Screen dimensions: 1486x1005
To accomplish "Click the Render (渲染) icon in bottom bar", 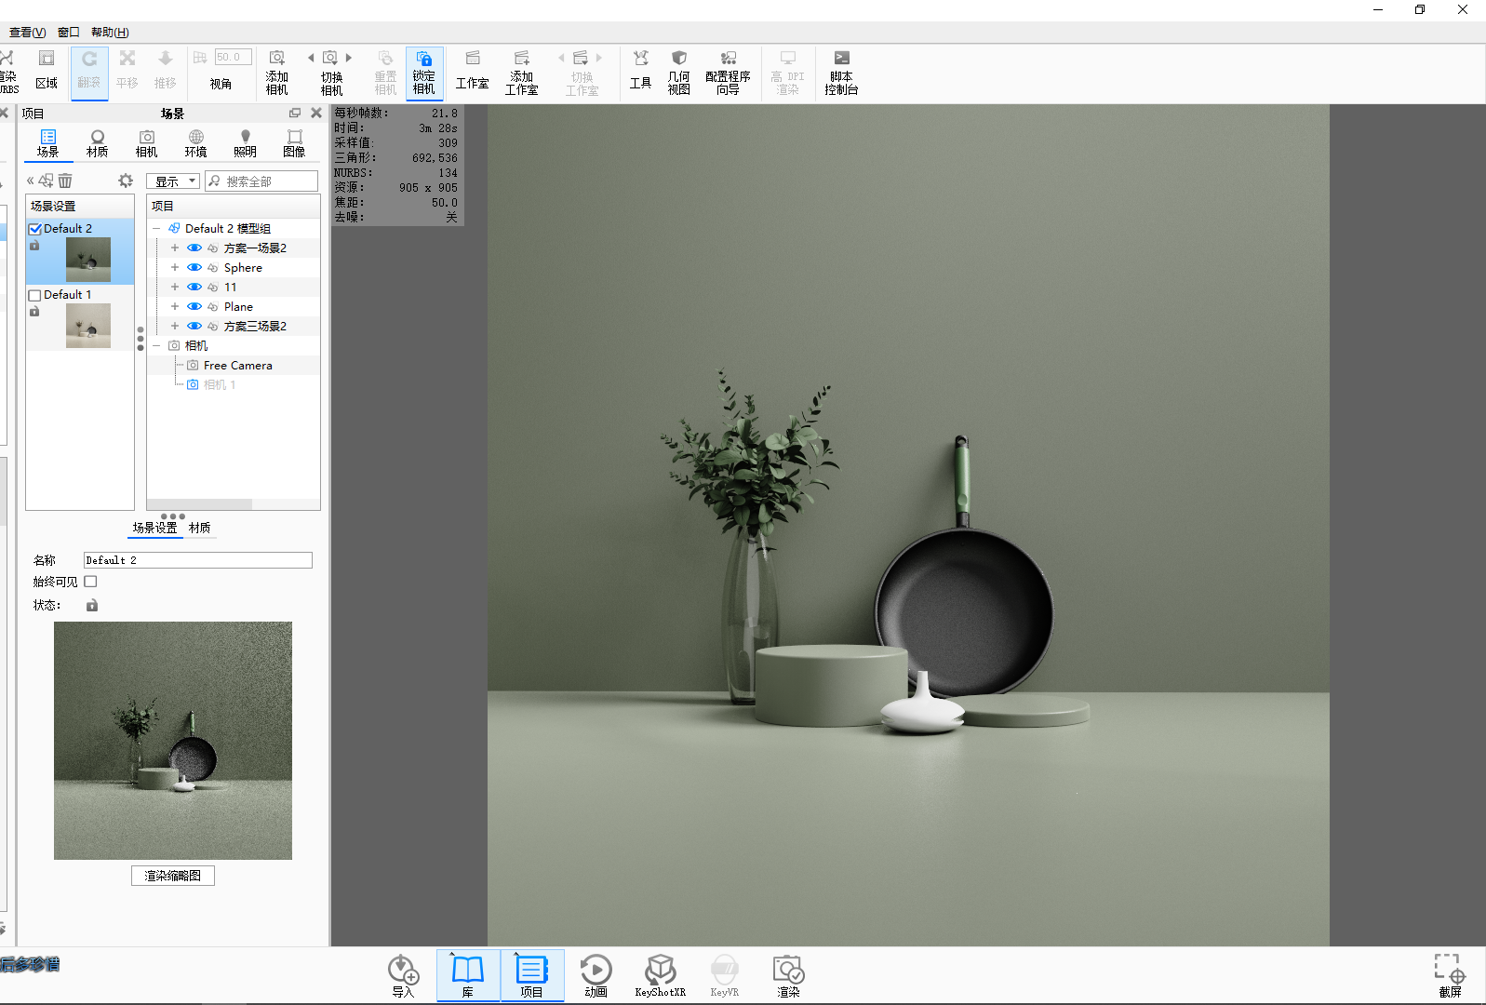I will (x=788, y=974).
